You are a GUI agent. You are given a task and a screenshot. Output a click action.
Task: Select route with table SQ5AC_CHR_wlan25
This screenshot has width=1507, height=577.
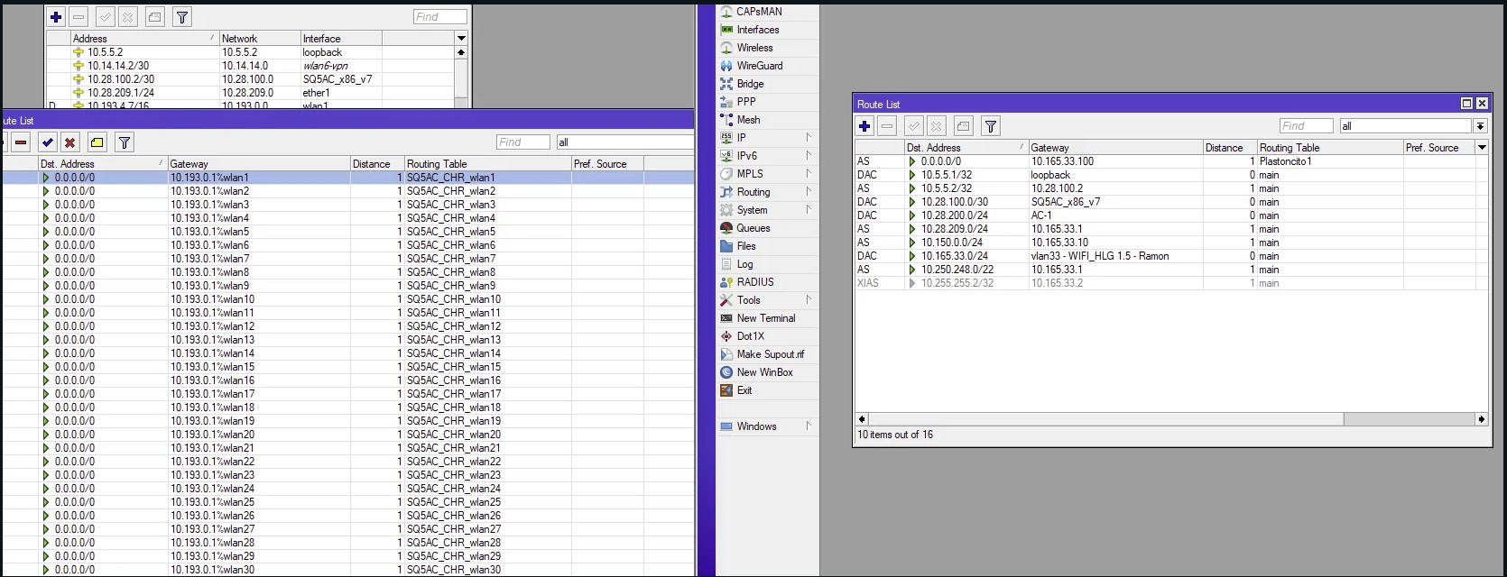(347, 502)
